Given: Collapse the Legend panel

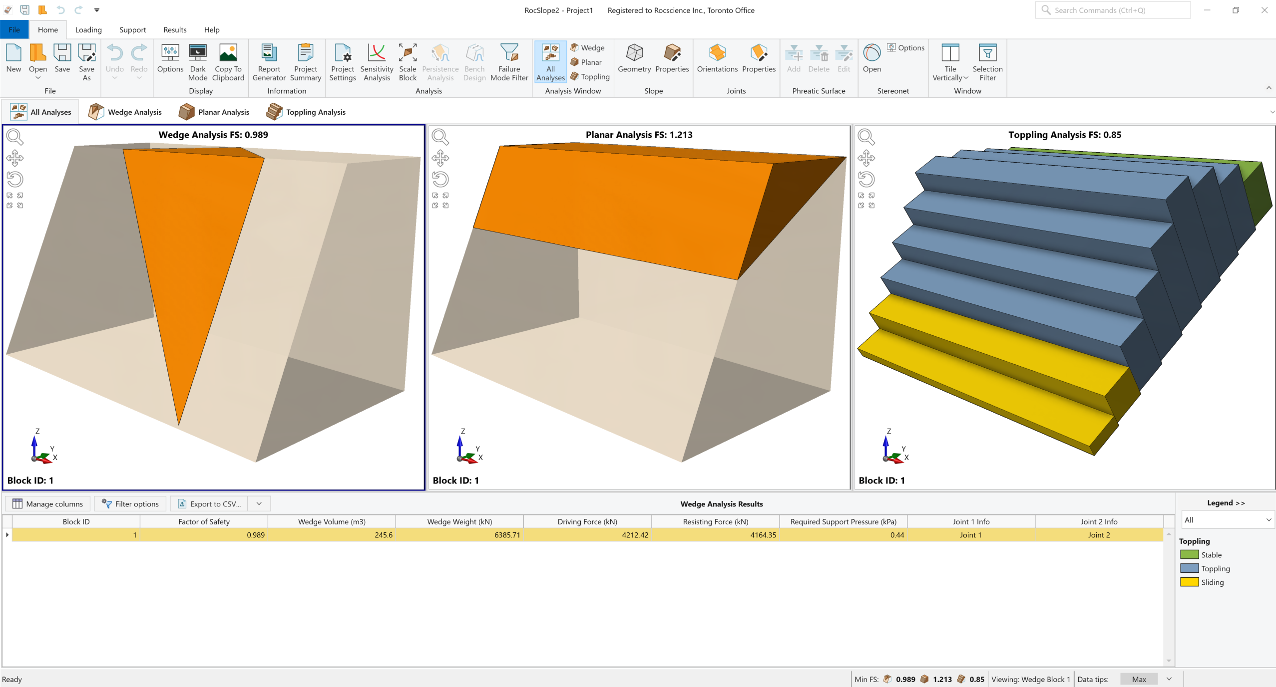Looking at the screenshot, I should [1226, 502].
